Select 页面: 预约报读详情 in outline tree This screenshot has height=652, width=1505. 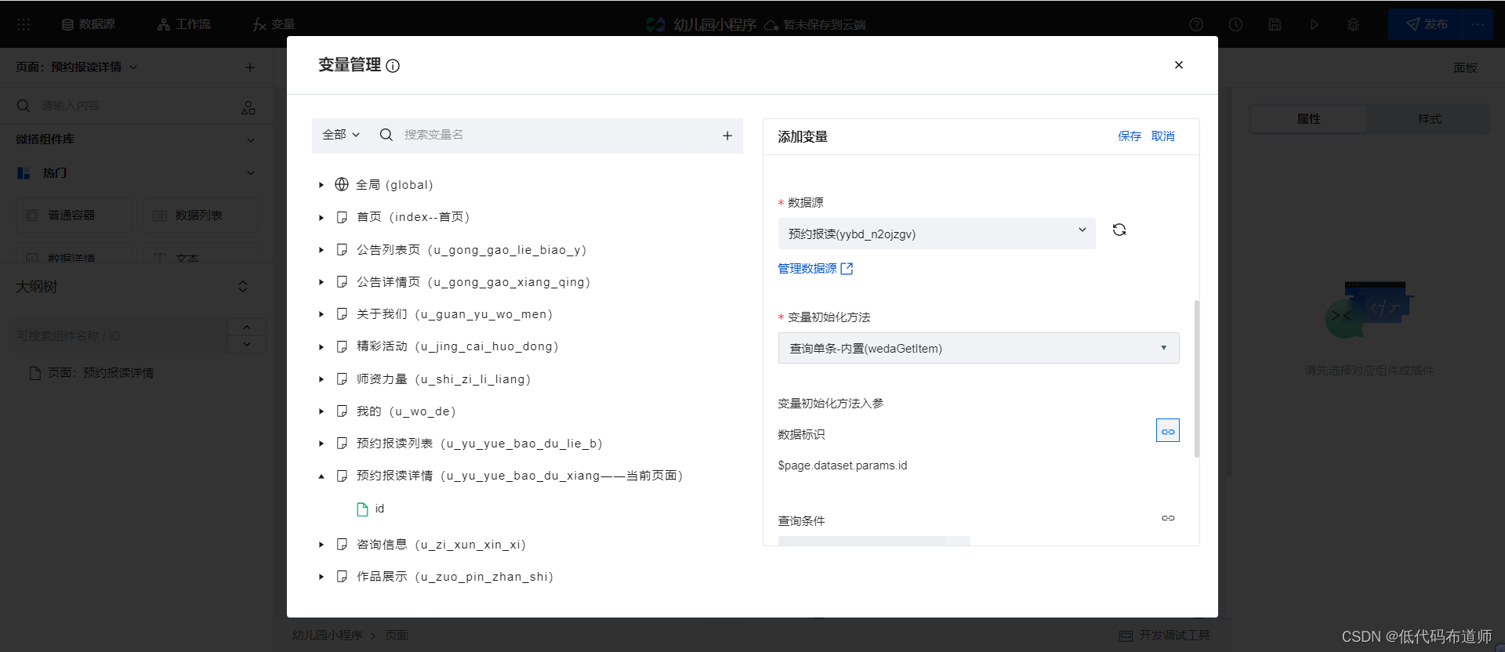pyautogui.click(x=92, y=373)
